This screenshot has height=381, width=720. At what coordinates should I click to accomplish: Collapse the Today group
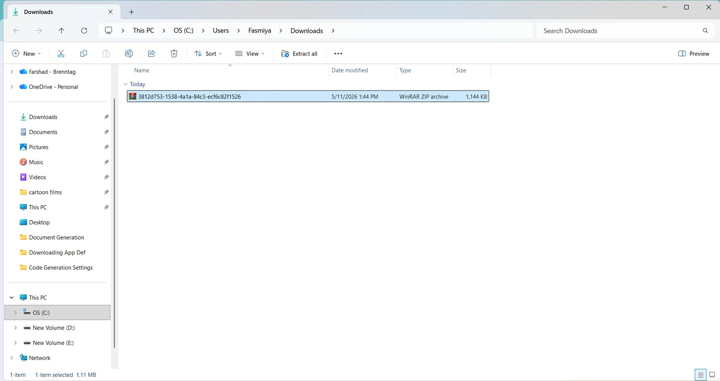click(125, 84)
